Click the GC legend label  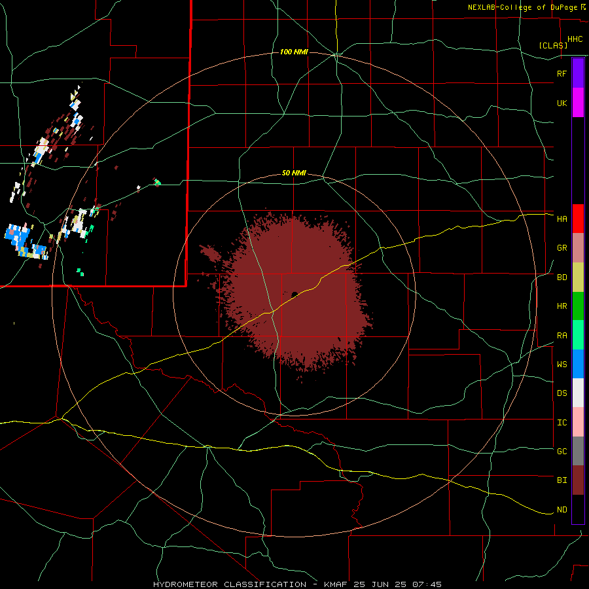562,451
